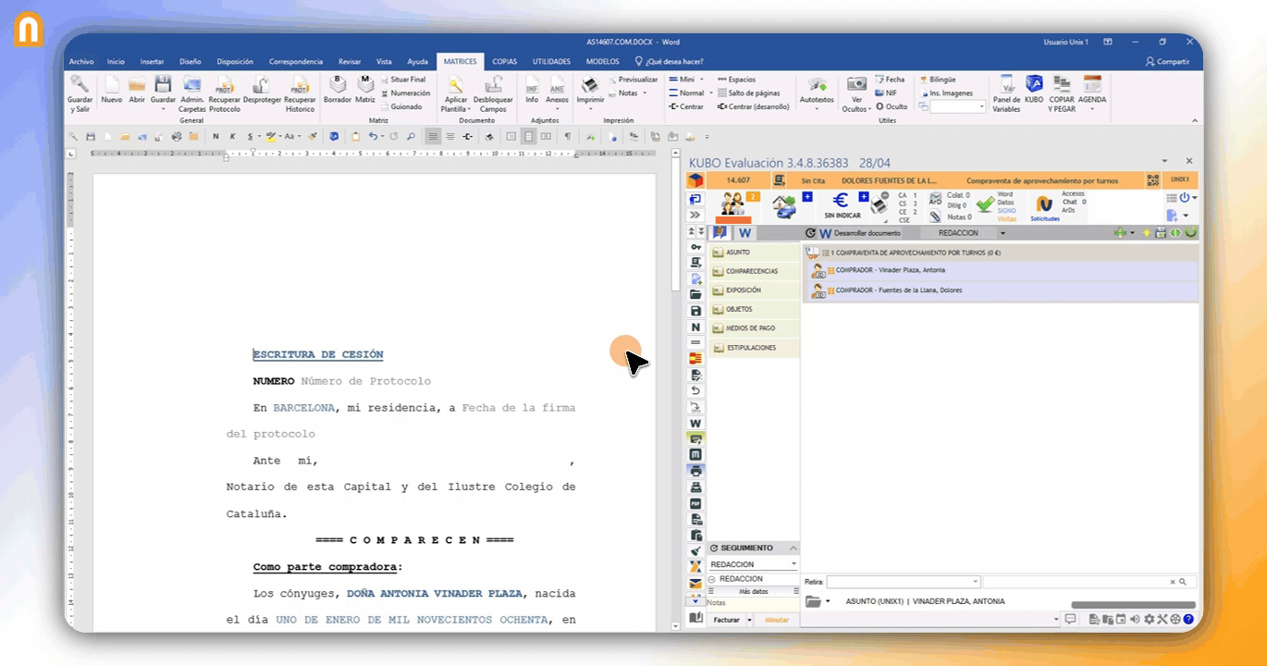Open the Correspondencia ribbon tab
Viewport: 1267px width, 666px height.
[296, 61]
